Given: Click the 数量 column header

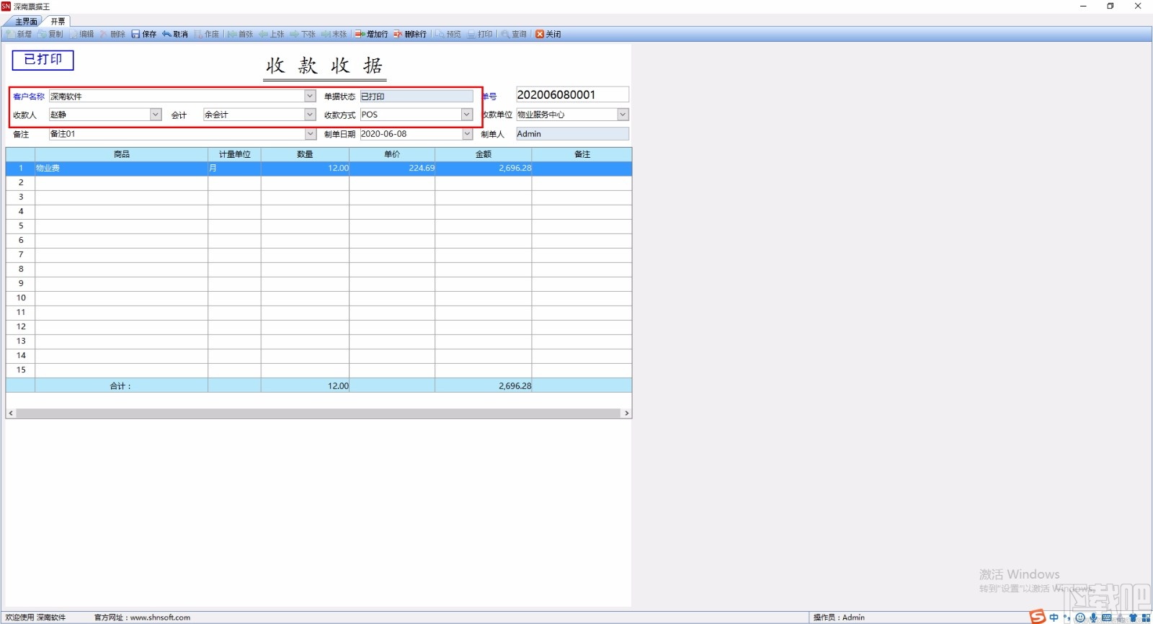Looking at the screenshot, I should (305, 154).
